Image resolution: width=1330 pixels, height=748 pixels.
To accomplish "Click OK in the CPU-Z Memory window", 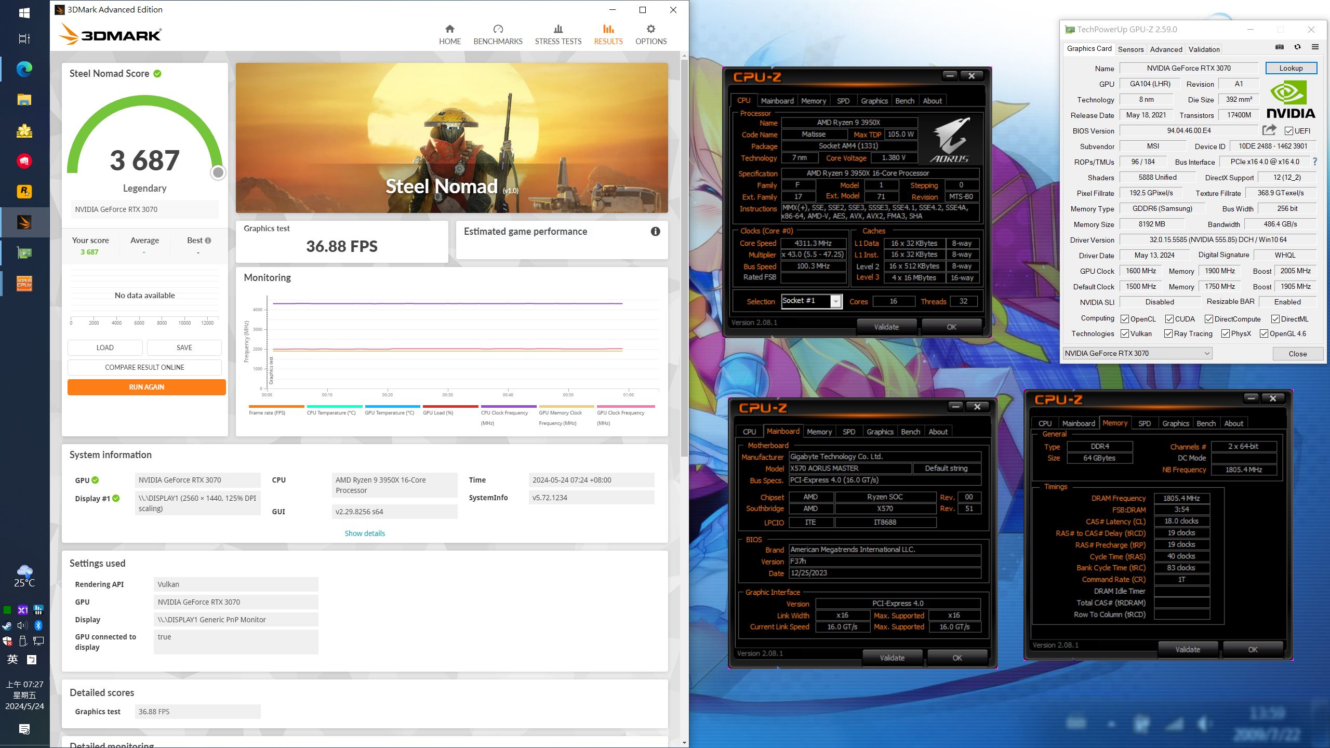I will point(1253,649).
